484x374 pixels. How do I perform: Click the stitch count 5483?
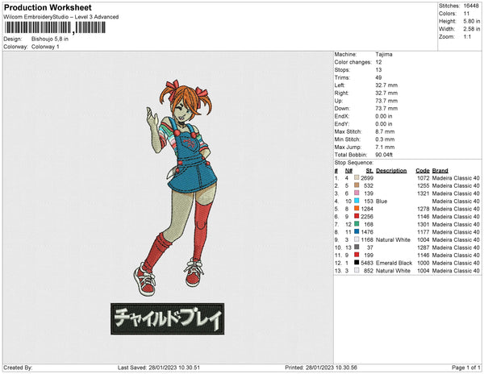click(367, 263)
